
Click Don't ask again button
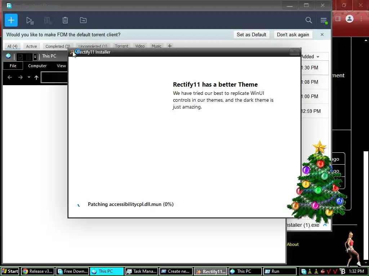[293, 34]
